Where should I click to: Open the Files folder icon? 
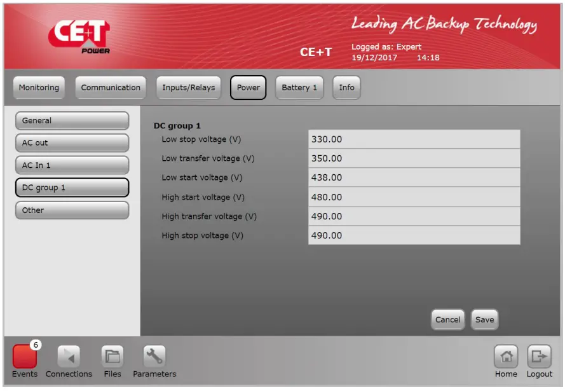pyautogui.click(x=112, y=357)
